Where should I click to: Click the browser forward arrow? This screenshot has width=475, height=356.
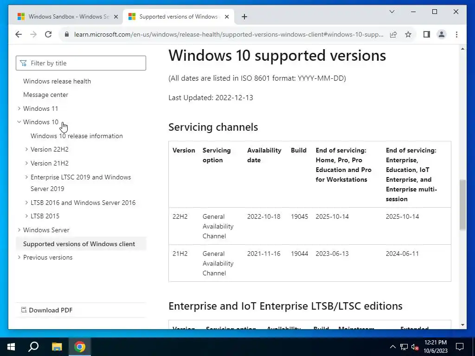click(x=33, y=34)
